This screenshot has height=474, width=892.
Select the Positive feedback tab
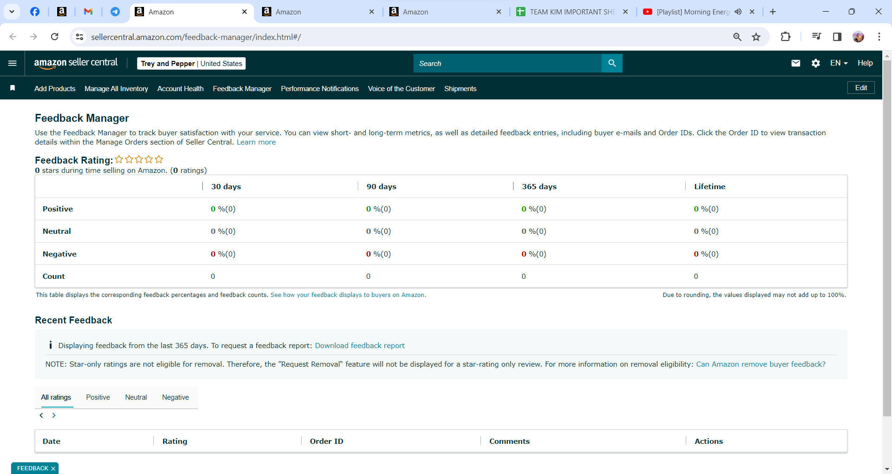point(98,397)
